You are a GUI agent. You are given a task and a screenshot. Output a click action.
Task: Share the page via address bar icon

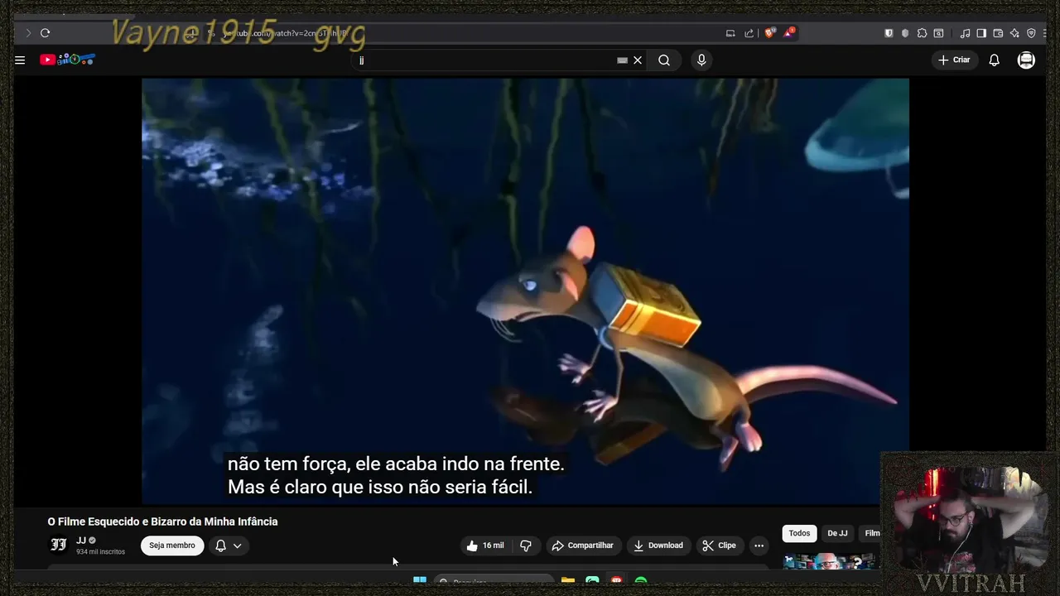click(749, 33)
